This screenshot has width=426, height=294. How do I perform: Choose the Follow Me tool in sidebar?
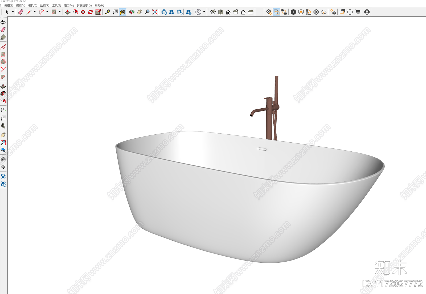[x=3, y=94]
